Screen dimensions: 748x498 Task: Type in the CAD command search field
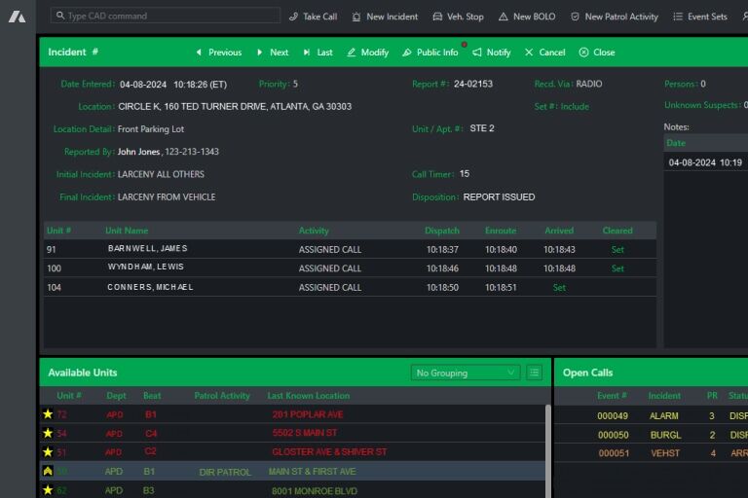[x=156, y=17]
